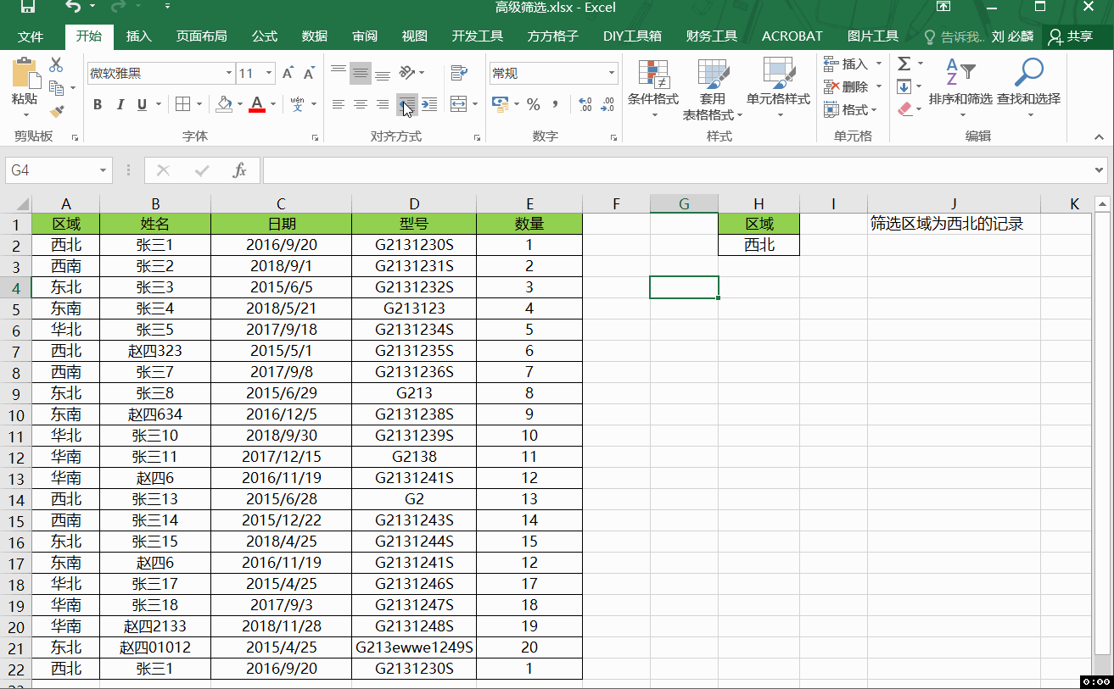Screen dimensions: 1114x689
Task: Collapse the ribbon with the chevron
Action: [1099, 136]
